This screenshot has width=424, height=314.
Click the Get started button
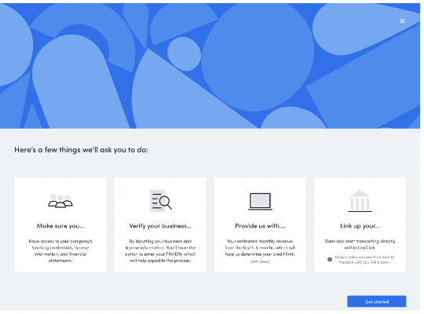pyautogui.click(x=377, y=301)
